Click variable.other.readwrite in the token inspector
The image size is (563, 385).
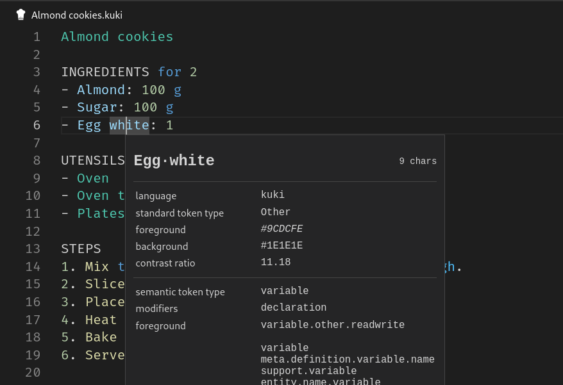click(x=332, y=325)
